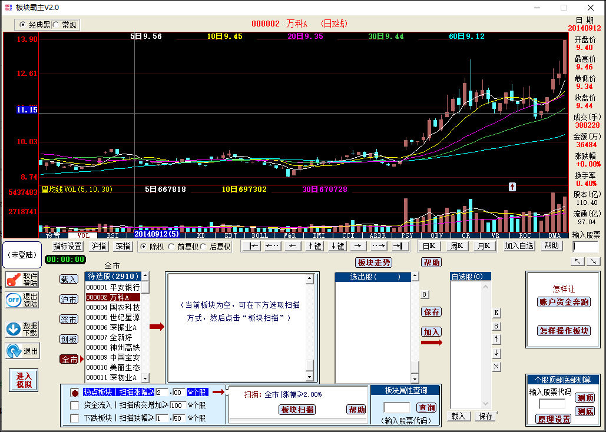Zoom in the chart with the ↑键 icon
Viewport: 606px width, 432px height.
[x=314, y=246]
